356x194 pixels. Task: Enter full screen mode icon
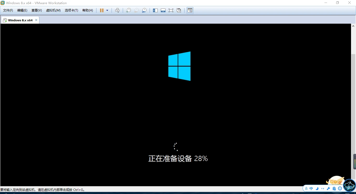[x=171, y=10]
